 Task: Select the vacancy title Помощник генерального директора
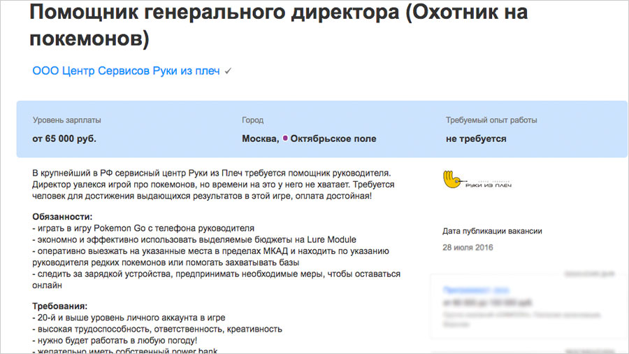[279, 25]
